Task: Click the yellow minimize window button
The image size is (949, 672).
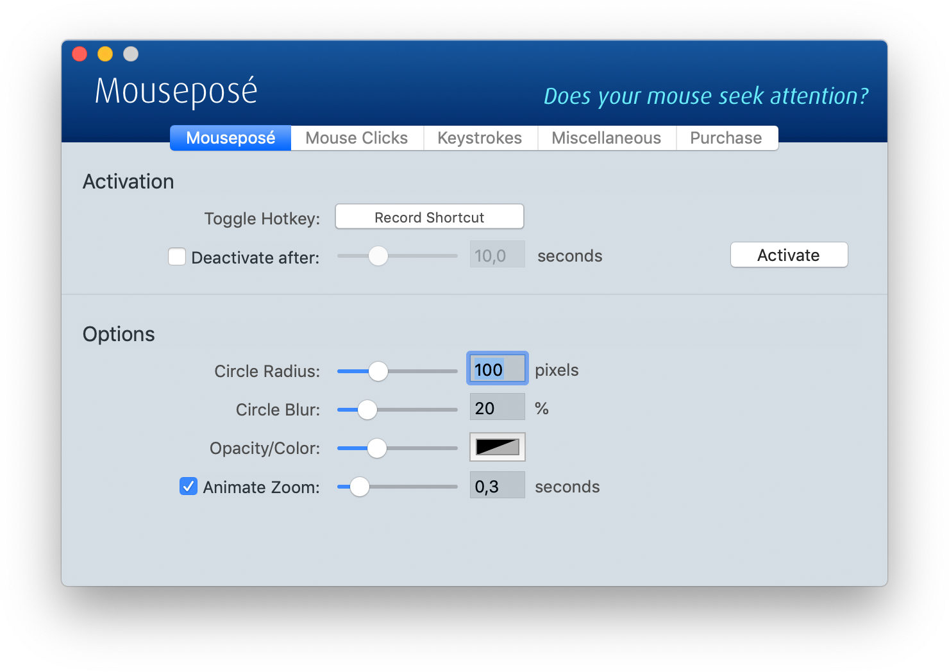Action: [105, 55]
